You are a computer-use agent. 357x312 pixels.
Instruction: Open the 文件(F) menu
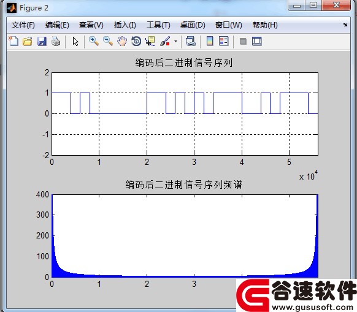23,25
